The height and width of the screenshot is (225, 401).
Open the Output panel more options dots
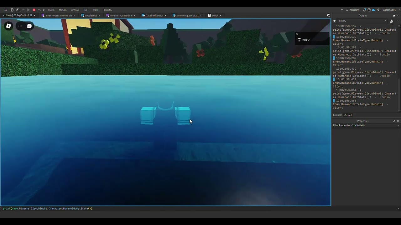tap(398, 21)
